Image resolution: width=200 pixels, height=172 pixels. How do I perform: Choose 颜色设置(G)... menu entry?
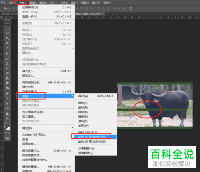coord(46,151)
